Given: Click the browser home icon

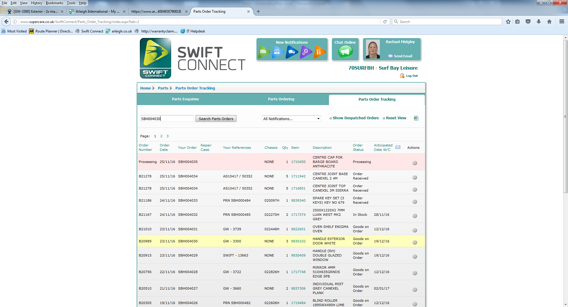Looking at the screenshot, I should 549,22.
